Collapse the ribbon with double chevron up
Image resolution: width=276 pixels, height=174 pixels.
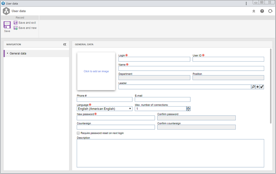tap(254, 11)
